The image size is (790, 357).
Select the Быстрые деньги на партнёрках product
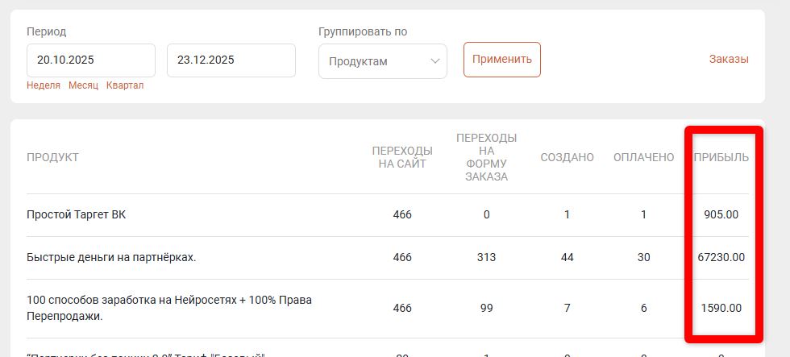click(x=111, y=258)
